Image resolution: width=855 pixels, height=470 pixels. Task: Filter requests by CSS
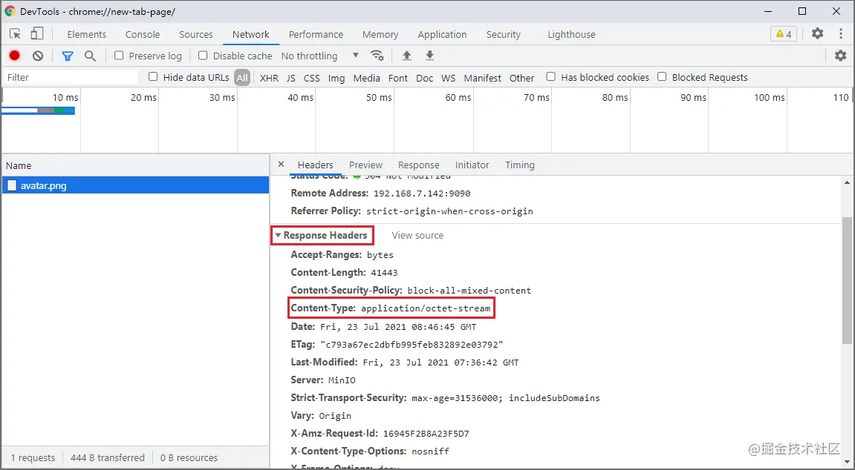pos(311,78)
